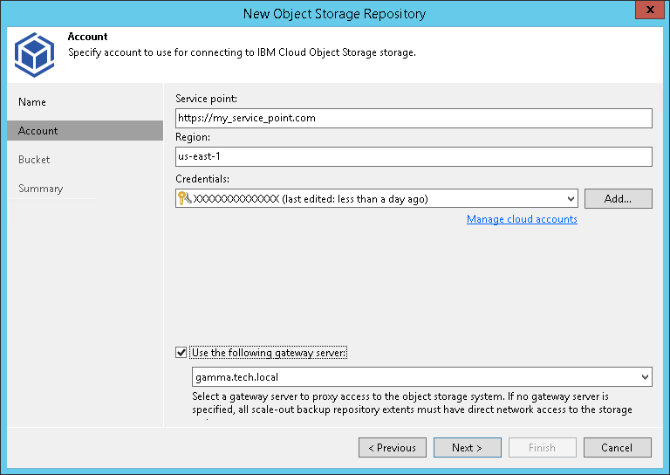Switch to the Bucket step
This screenshot has height=475, width=670.
click(34, 160)
